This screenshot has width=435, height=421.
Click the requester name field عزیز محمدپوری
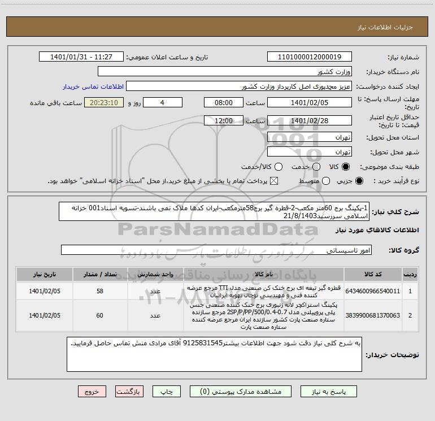[239, 86]
